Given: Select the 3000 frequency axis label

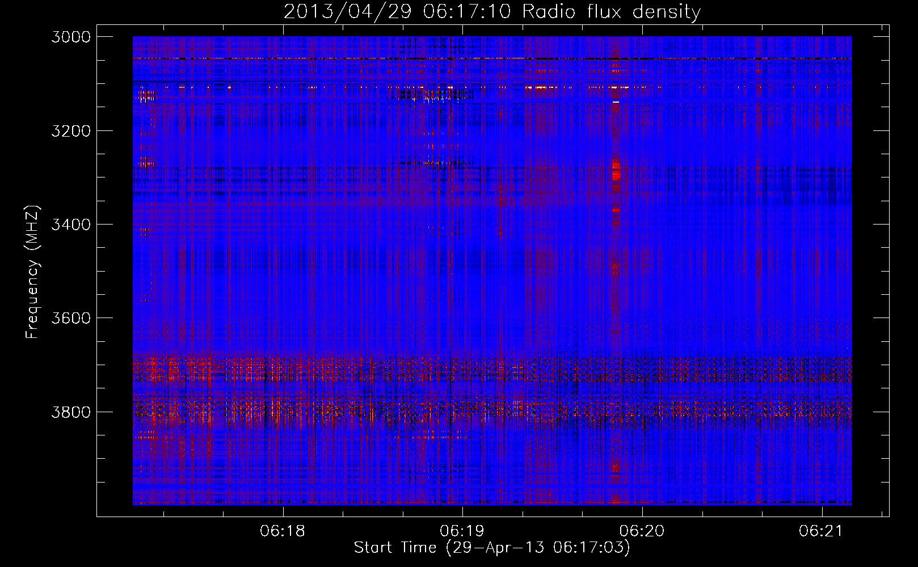Looking at the screenshot, I should pos(71,37).
